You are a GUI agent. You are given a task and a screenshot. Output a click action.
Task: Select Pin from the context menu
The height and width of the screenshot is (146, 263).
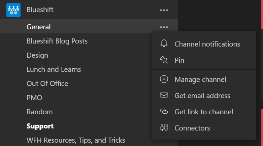pos(204,60)
